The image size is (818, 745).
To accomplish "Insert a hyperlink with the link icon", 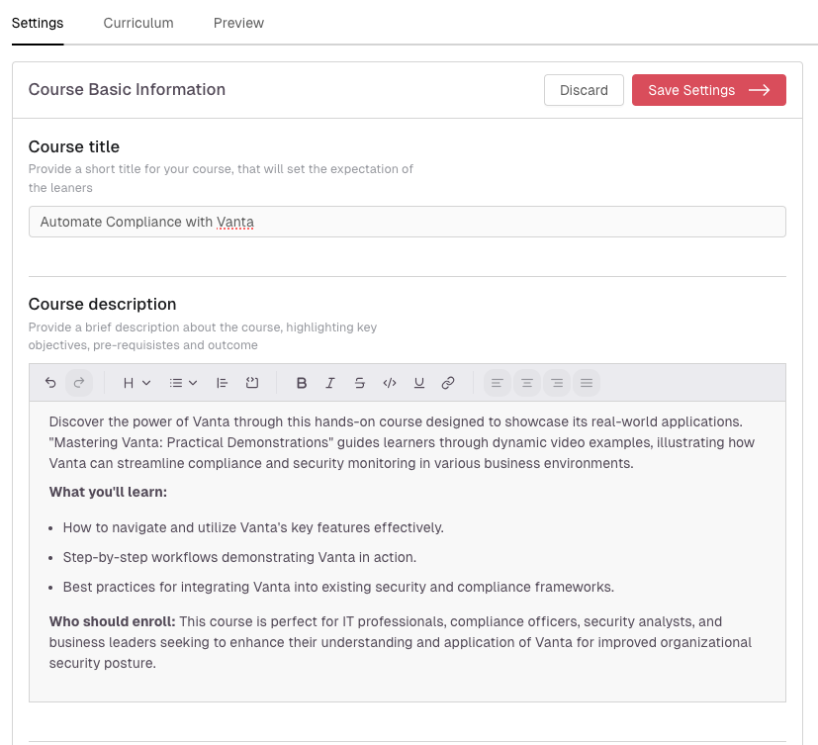I will tap(448, 383).
